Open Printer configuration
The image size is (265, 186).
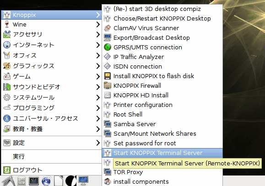click(162, 105)
